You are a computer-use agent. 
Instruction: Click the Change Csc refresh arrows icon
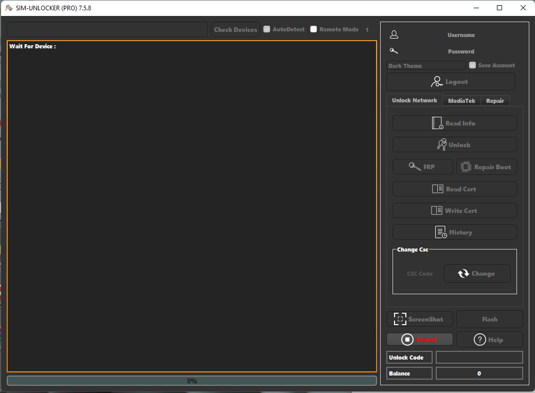coord(463,274)
